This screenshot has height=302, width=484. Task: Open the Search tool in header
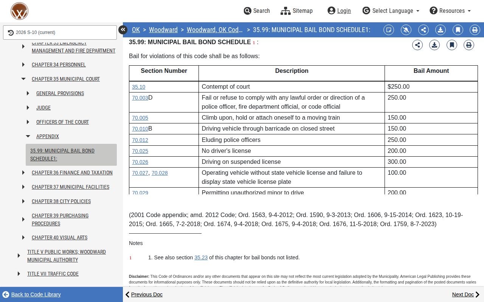coord(257,11)
